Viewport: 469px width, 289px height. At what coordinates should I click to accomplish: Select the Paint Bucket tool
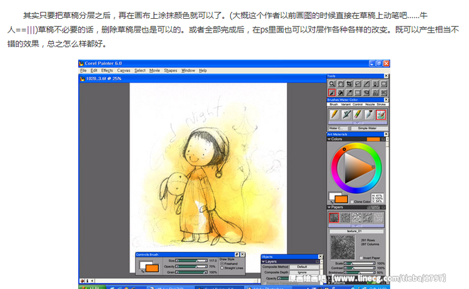340,93
